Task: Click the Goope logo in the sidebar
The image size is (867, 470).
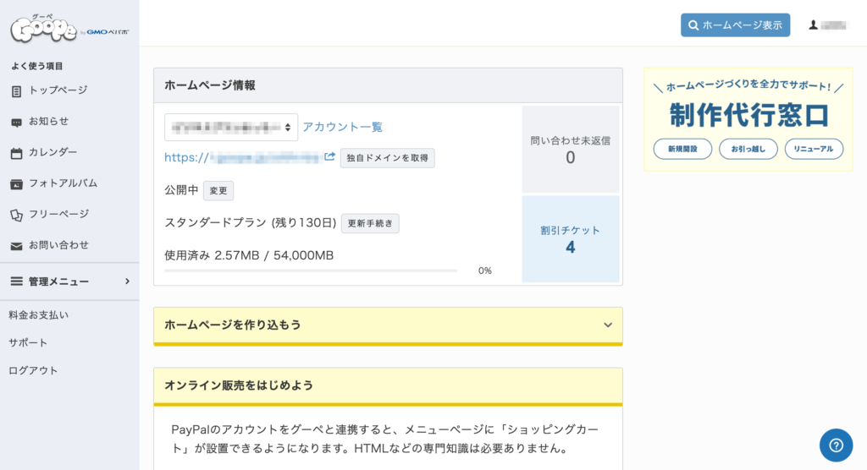Action: coord(44,29)
